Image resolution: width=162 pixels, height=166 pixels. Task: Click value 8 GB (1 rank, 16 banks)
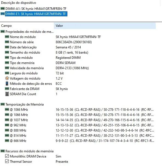tap(72, 53)
